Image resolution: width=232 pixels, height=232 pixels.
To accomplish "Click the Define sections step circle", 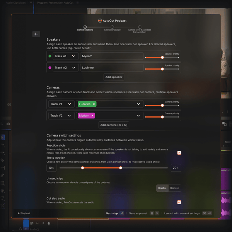I will (x=85, y=27).
